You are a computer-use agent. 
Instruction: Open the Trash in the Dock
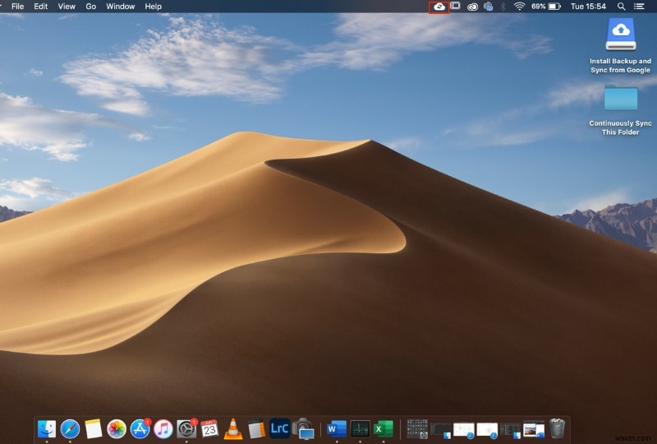(x=557, y=428)
